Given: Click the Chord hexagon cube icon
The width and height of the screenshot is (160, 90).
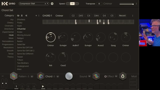Looking at the screenshot, I should pyautogui.click(x=40, y=76).
